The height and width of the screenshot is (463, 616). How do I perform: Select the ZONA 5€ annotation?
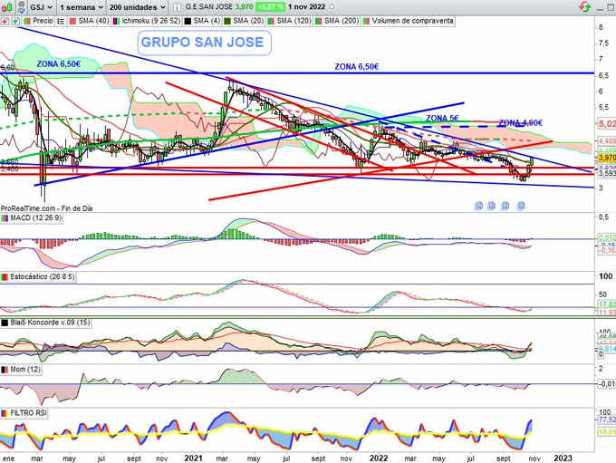pyautogui.click(x=442, y=118)
